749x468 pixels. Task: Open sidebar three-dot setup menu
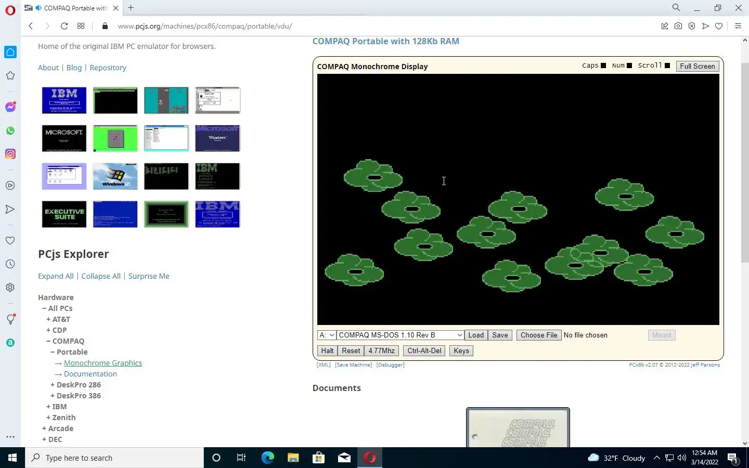click(x=10, y=437)
